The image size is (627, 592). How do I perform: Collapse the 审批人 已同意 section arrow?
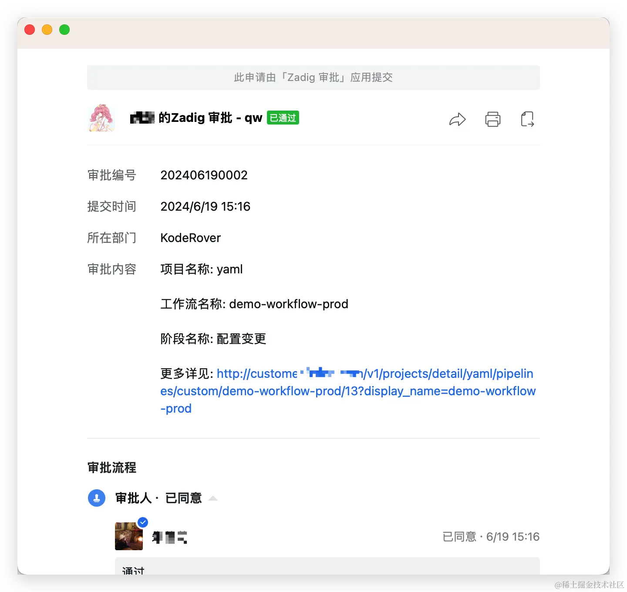pos(213,498)
